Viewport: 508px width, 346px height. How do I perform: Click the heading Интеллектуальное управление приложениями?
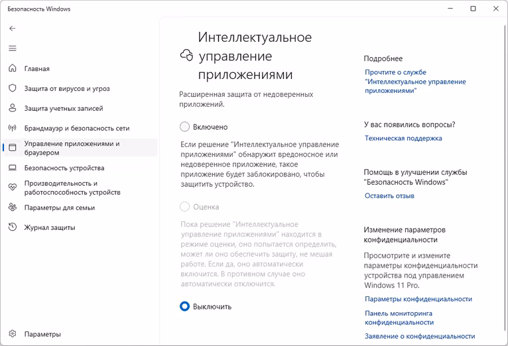(x=255, y=56)
